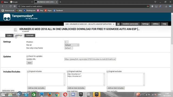Image resolution: width=173 pixels, height=97 pixels.
Task: Click Add as User includes button
Action: click(116, 88)
